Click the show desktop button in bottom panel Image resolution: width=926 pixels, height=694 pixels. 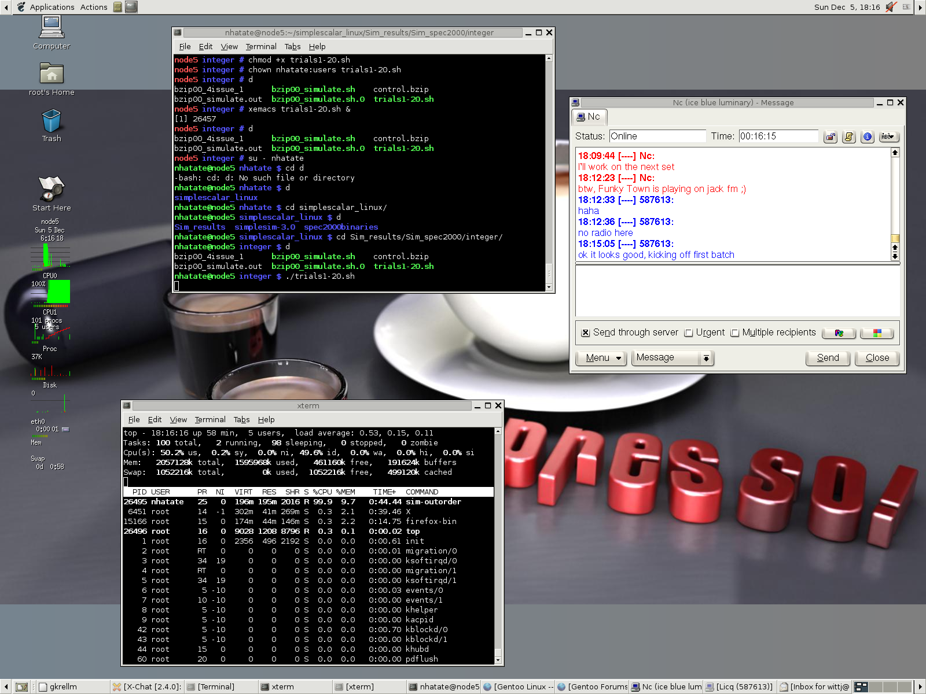[21, 686]
